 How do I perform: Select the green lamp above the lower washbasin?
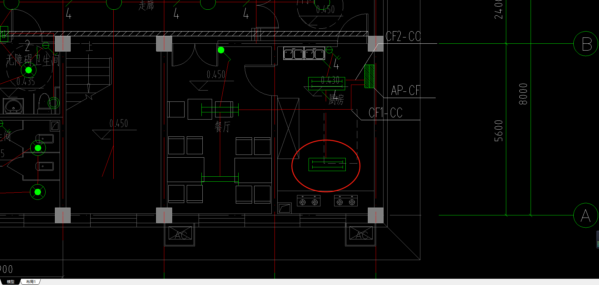coord(38,148)
